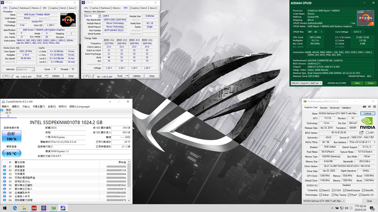Switch to the Advanced tab in GPU-Z

tap(334, 108)
